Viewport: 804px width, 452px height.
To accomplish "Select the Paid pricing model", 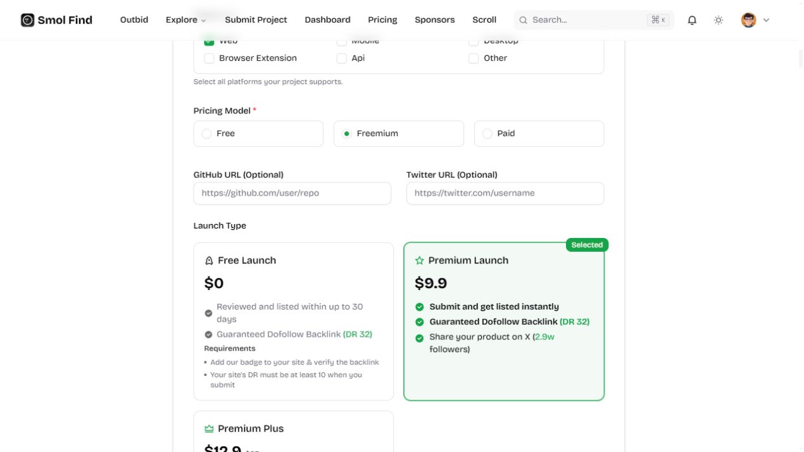I will pyautogui.click(x=539, y=134).
